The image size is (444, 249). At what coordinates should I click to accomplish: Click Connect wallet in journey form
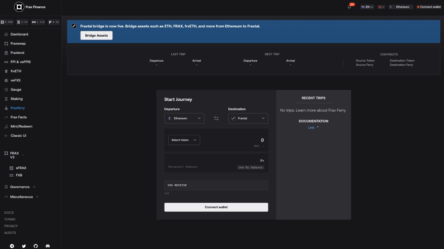216,207
